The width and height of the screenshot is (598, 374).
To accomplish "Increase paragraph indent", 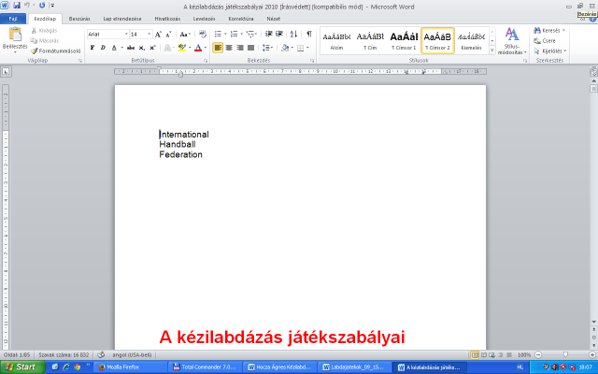I will 279,34.
